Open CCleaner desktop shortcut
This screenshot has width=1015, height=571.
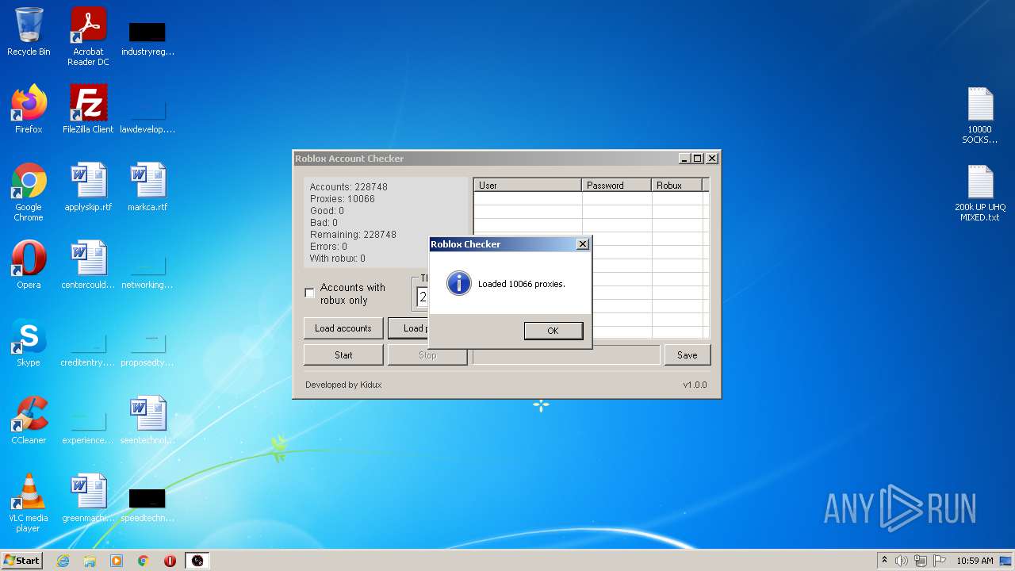[x=29, y=420]
